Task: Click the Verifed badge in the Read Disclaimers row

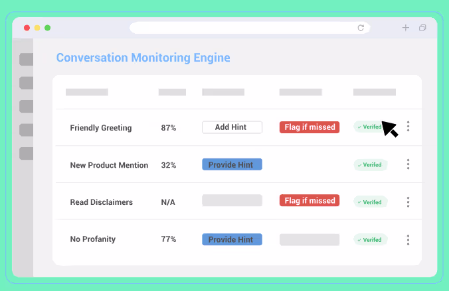Action: [371, 202]
